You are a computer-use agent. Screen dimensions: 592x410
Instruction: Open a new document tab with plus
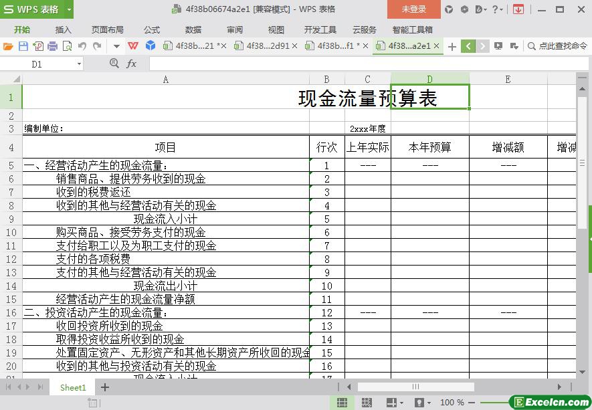click(452, 46)
